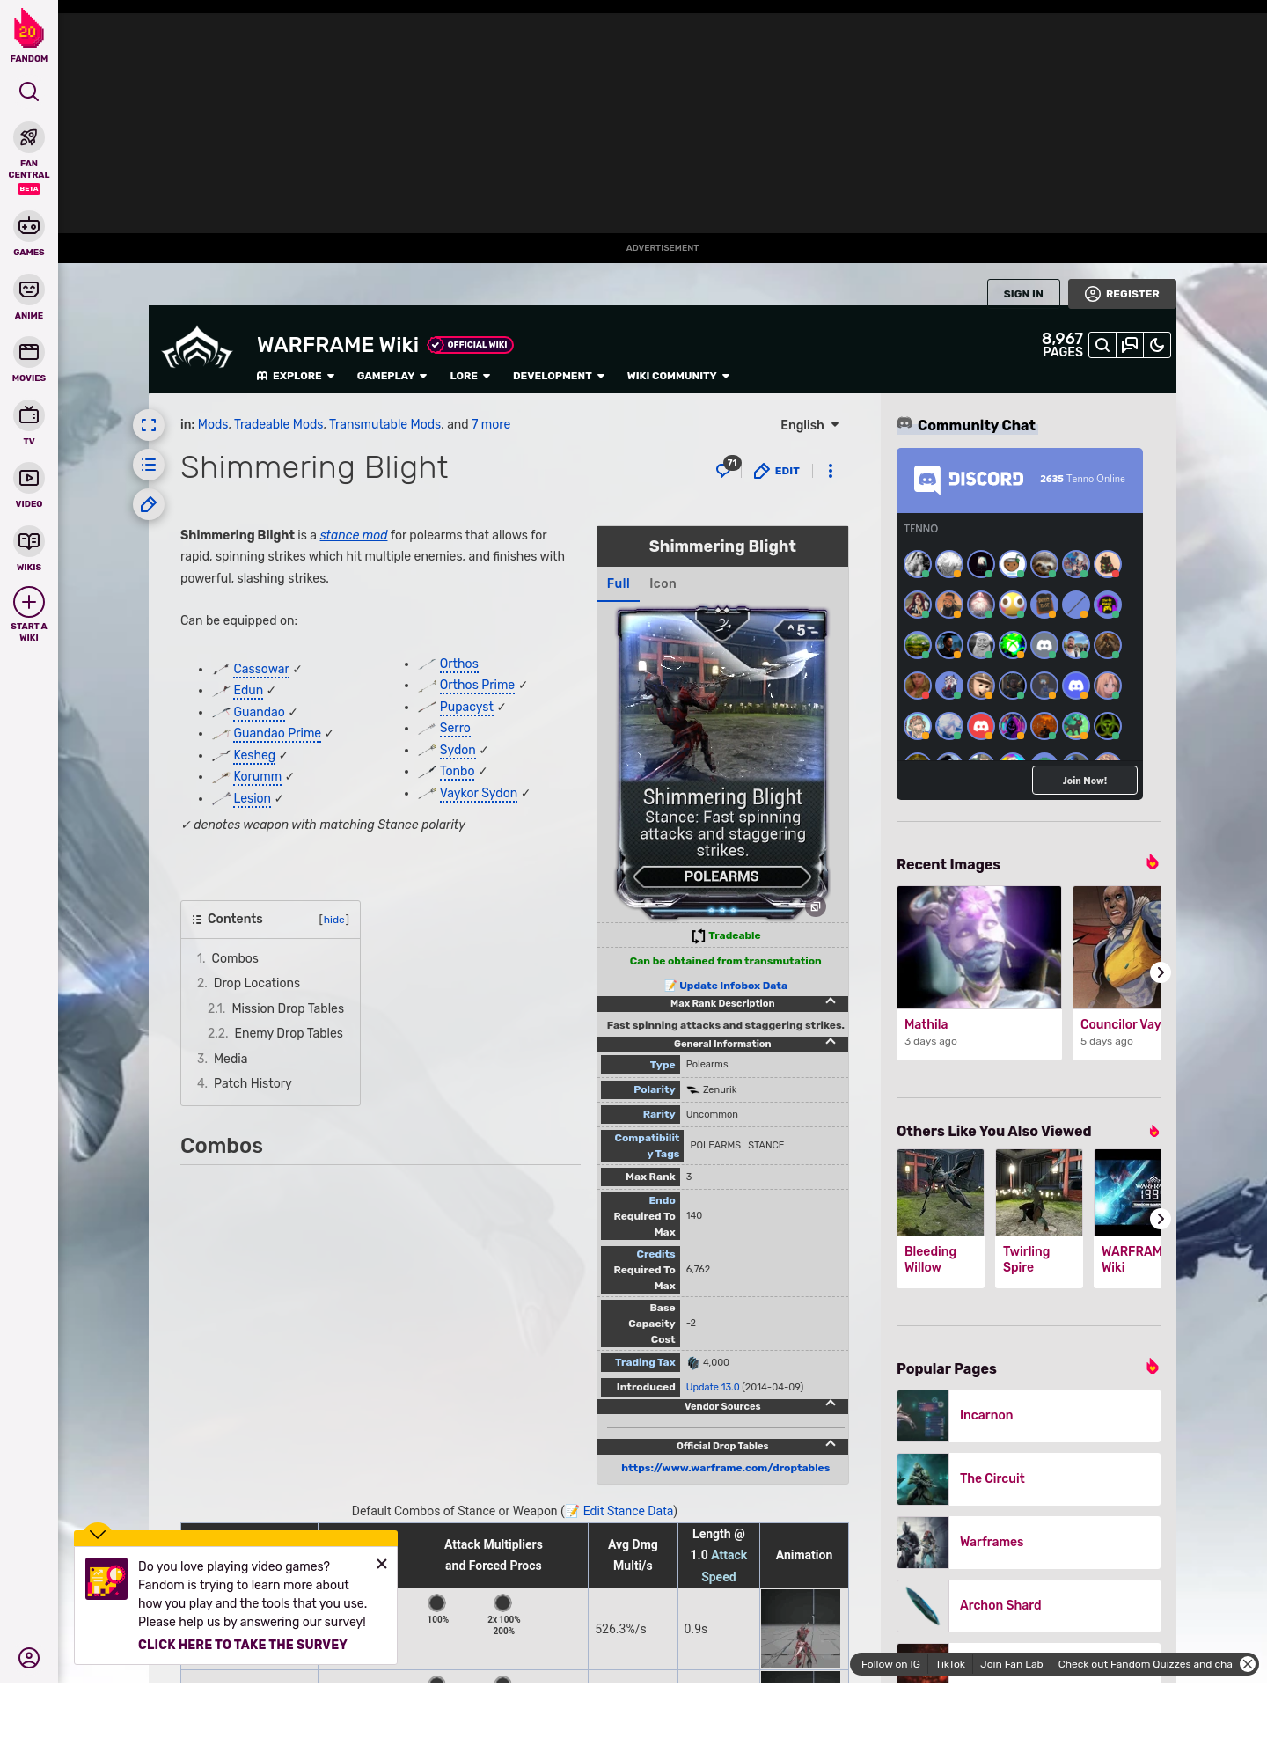Open the wiki discussions icon
1267x1760 pixels.
[1130, 345]
